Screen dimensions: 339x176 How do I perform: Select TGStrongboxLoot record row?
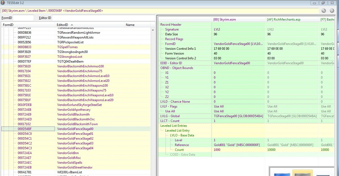tap(76, 56)
